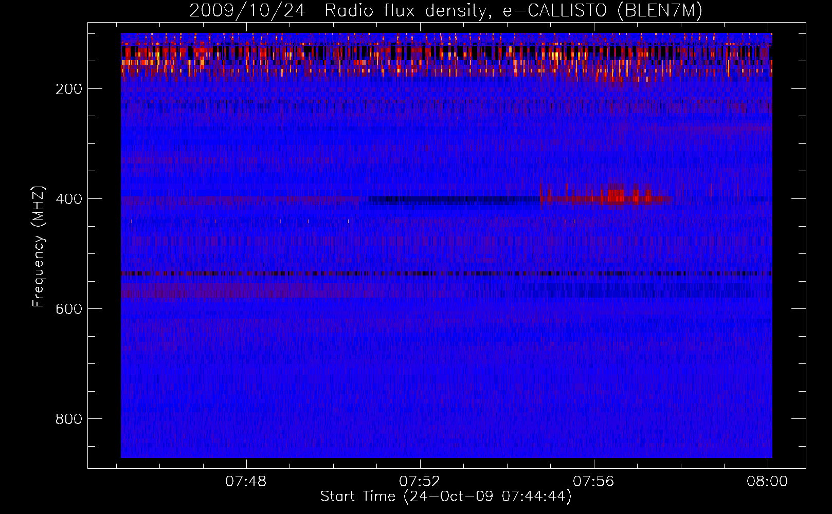The image size is (832, 514).
Task: Click the plot title '2009/10/24 Radio flux density, e-CALLISTO (BLEN7M)'
Action: 446,10
